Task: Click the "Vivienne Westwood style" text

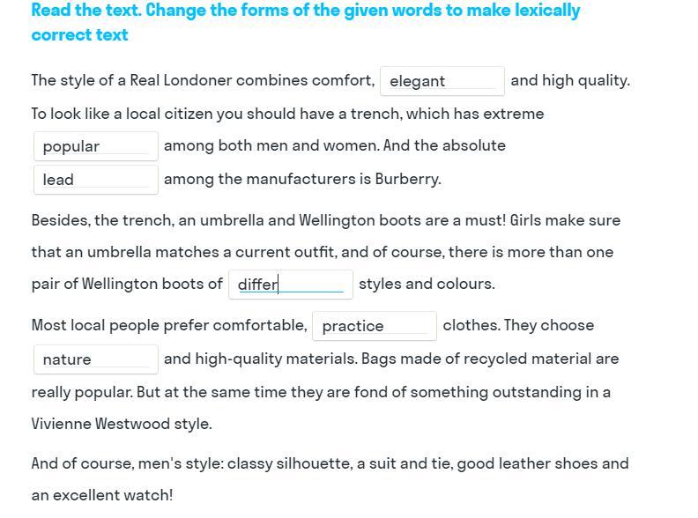Action: point(121,424)
